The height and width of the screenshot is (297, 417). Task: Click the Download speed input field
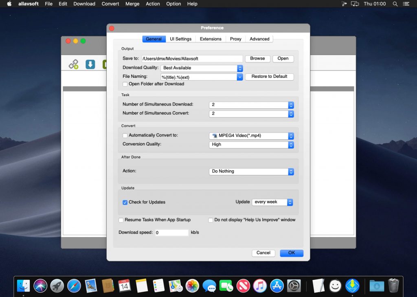171,232
